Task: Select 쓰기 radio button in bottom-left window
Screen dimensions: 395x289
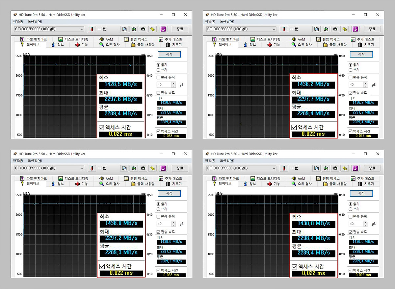Action: (x=159, y=209)
